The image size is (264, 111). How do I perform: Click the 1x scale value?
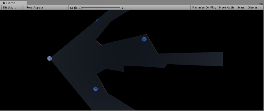coord(124,8)
